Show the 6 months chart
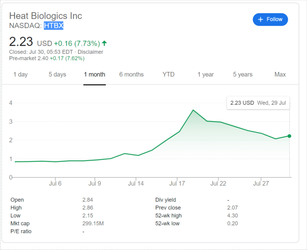 (131, 75)
